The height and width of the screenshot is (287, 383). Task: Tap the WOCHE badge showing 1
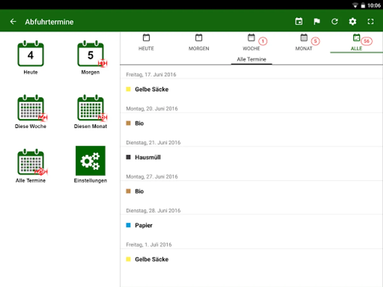coord(263,41)
